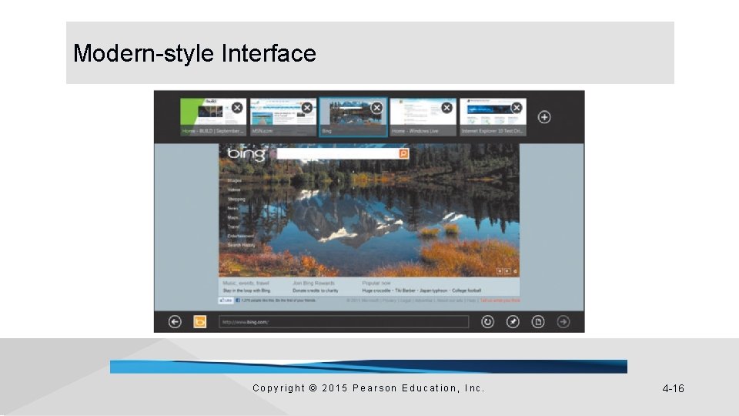Close the Bing tab thumbnail
This screenshot has height=416, width=739.
coord(376,108)
